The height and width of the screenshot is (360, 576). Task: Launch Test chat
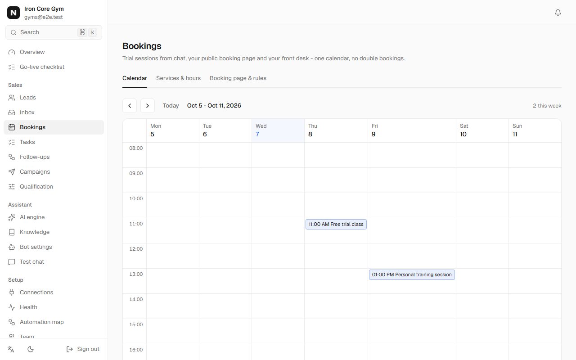tap(54, 262)
